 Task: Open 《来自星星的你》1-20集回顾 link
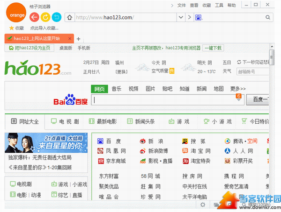tap(40, 168)
